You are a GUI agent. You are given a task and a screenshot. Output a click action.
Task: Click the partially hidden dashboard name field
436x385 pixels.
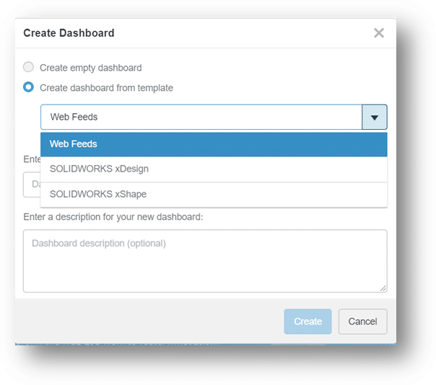pos(31,185)
